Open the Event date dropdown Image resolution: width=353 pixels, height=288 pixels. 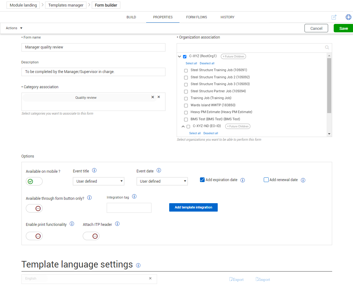[x=162, y=181]
